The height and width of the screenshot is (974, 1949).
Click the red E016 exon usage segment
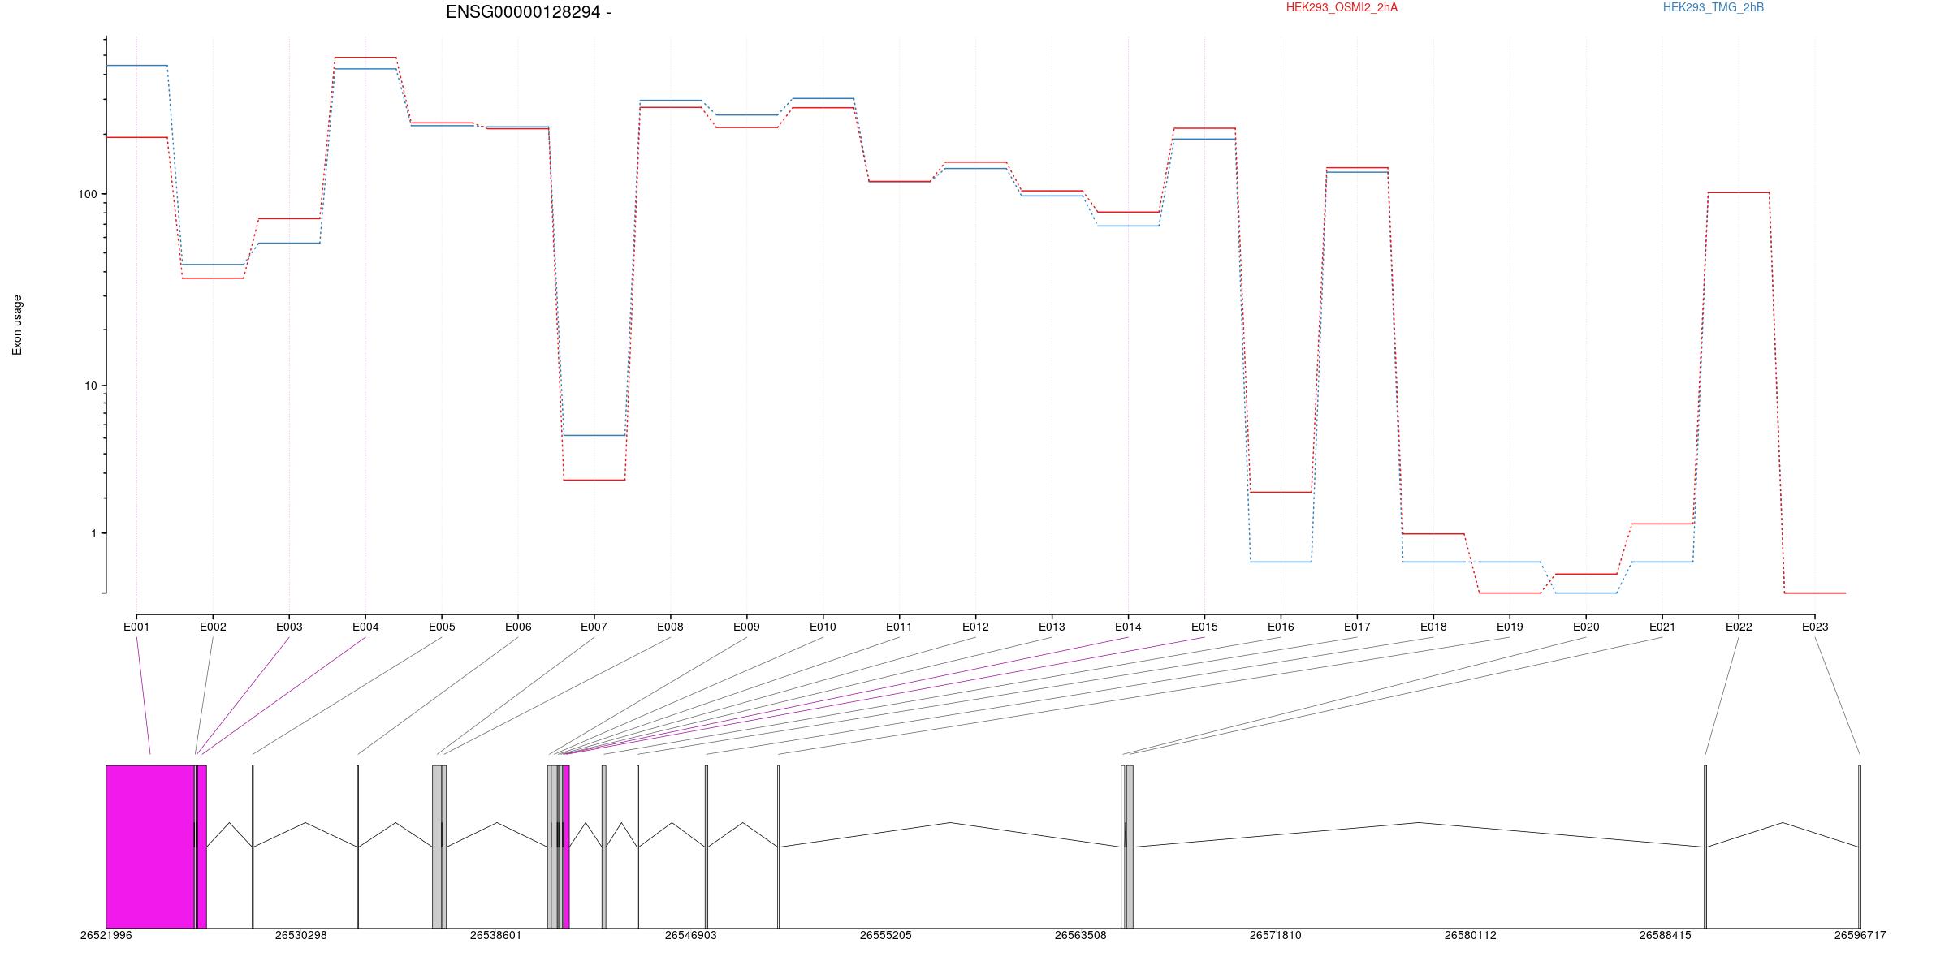(x=1281, y=492)
